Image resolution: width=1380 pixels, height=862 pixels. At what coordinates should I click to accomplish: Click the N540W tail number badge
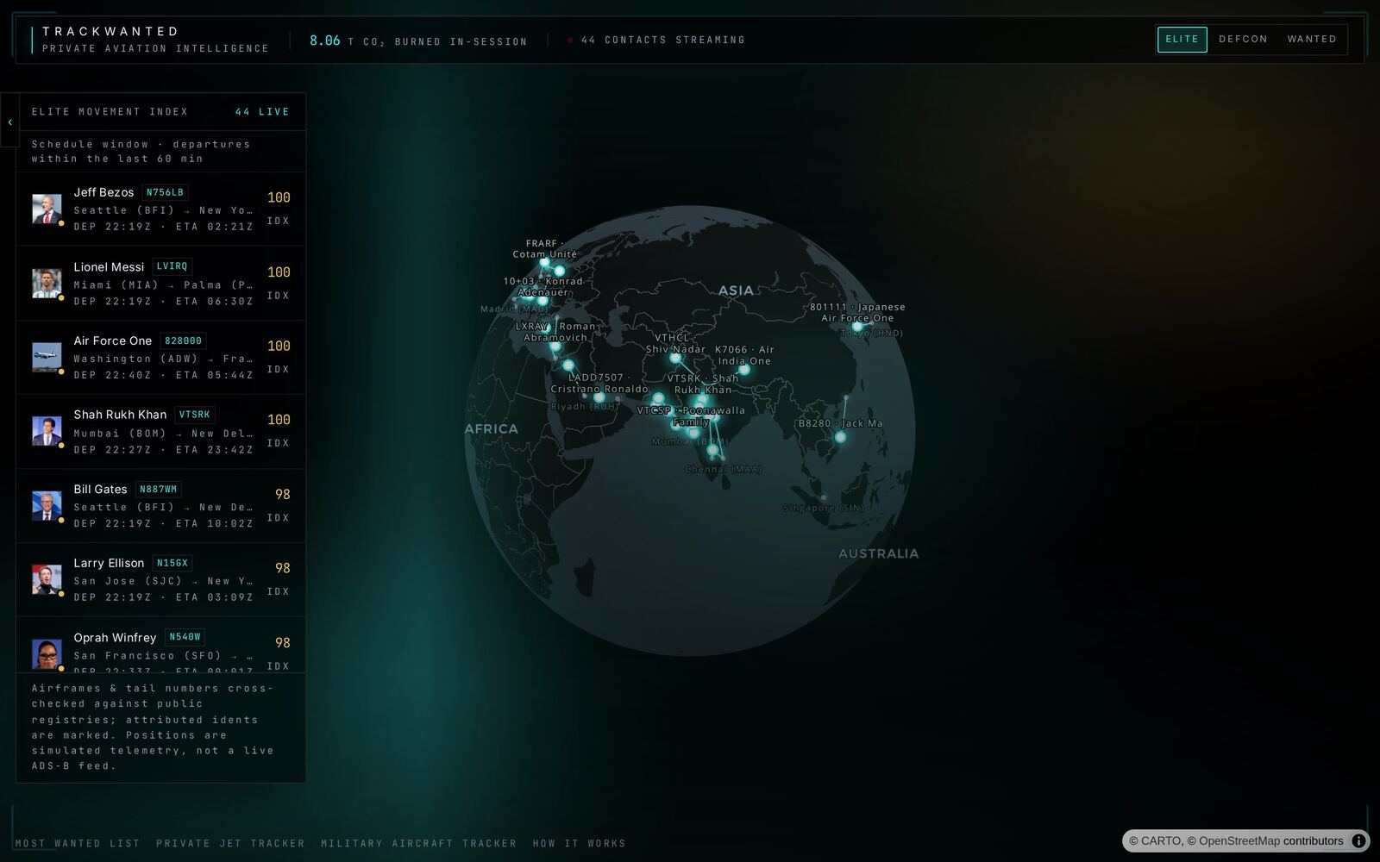[x=185, y=637]
